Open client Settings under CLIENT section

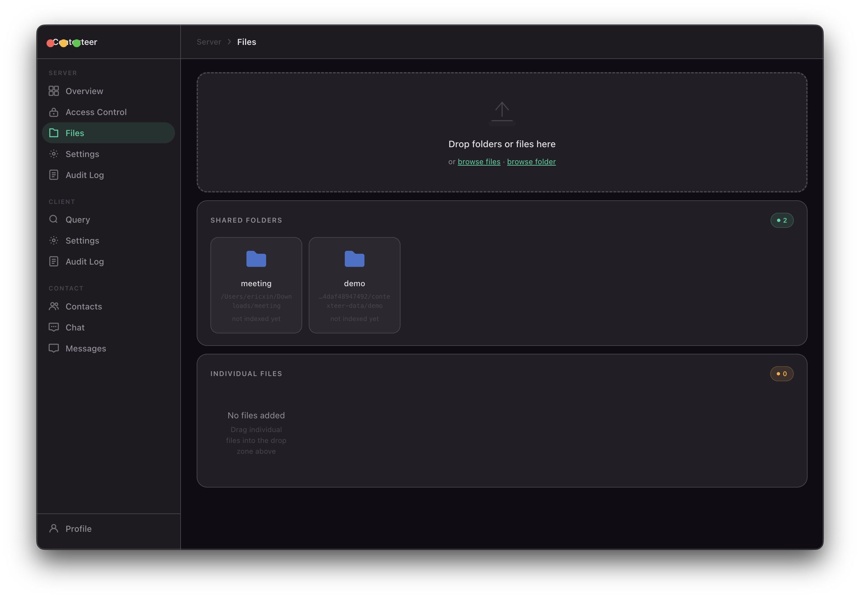82,241
